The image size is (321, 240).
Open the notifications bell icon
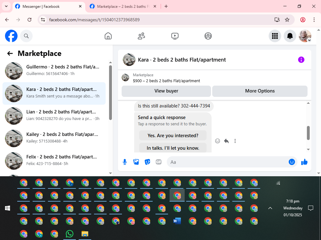290,36
